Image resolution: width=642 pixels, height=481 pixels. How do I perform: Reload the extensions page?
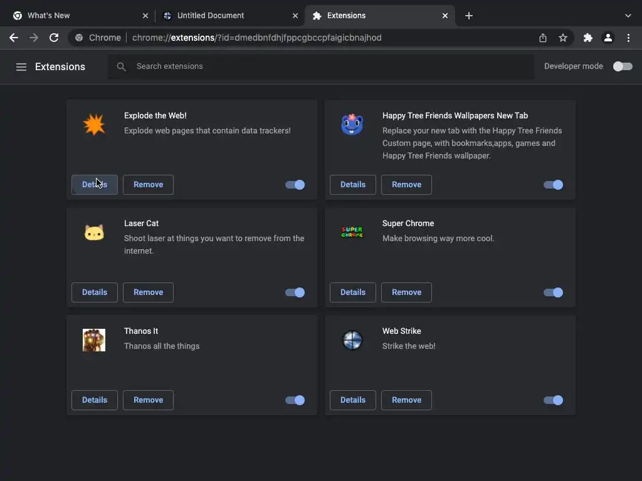point(54,38)
